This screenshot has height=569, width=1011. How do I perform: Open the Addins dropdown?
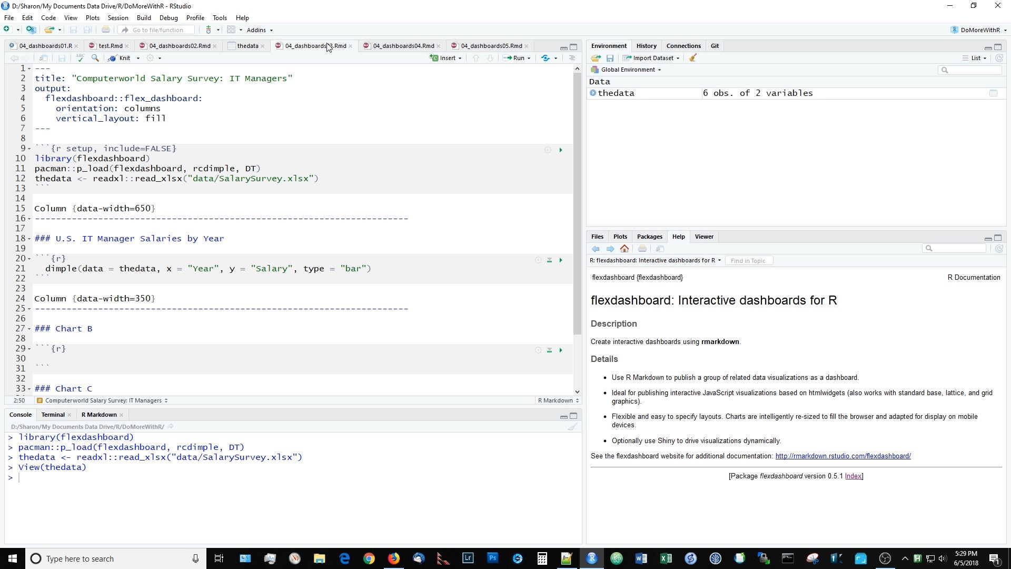pyautogui.click(x=260, y=30)
